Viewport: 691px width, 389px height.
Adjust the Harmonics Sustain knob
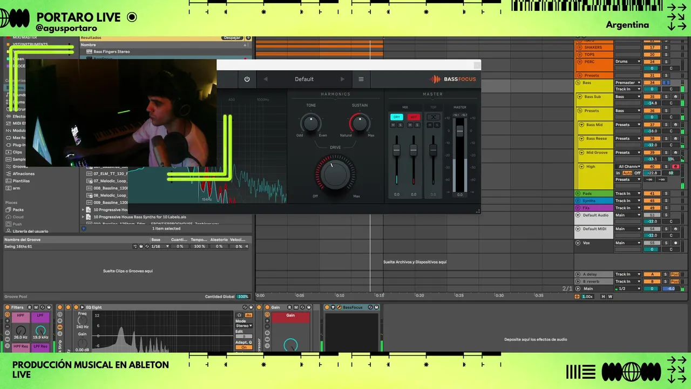(360, 123)
